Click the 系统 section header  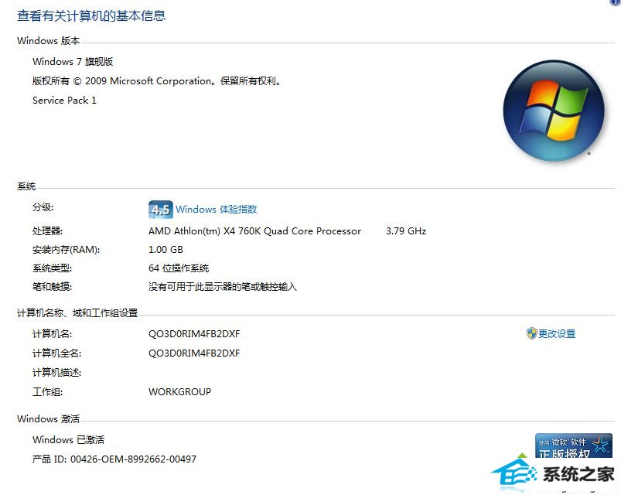pyautogui.click(x=26, y=186)
